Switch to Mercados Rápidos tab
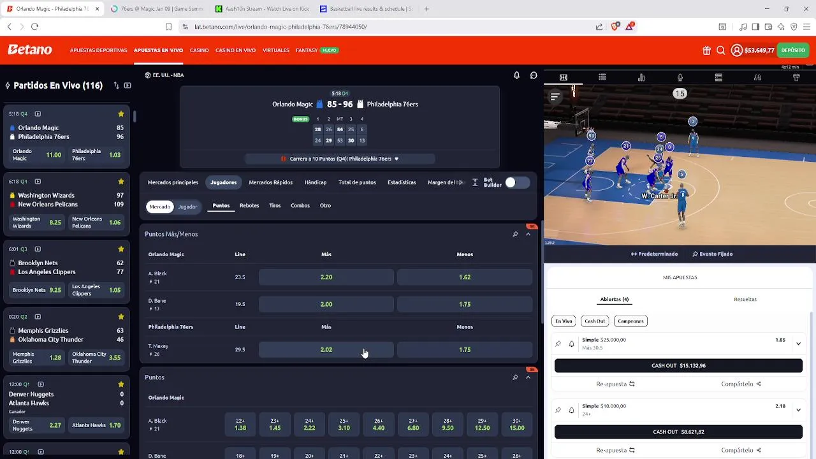The height and width of the screenshot is (459, 816). [270, 182]
